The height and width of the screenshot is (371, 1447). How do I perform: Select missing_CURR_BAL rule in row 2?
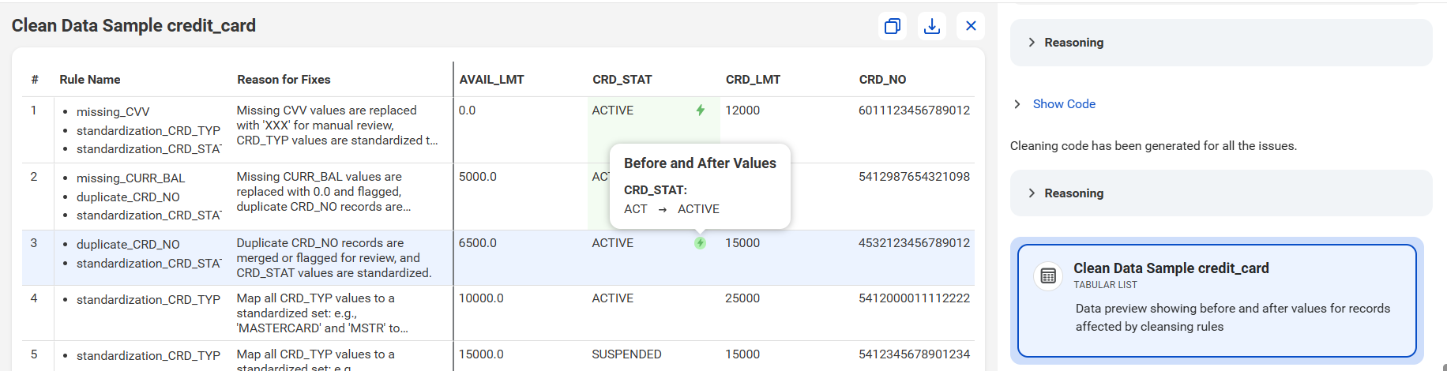130,178
